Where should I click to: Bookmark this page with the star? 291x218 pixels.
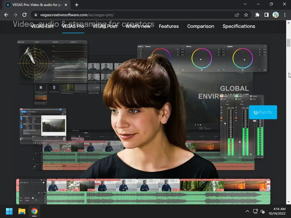(x=246, y=15)
